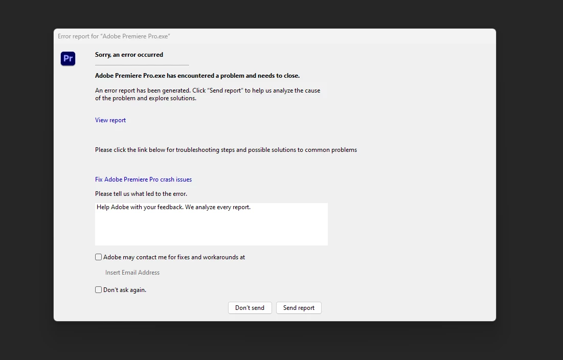
Task: Click the error report window title text
Action: click(x=114, y=36)
